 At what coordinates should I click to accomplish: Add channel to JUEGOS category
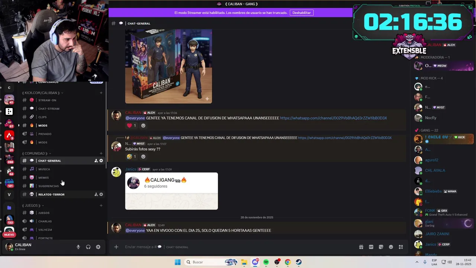click(x=101, y=205)
